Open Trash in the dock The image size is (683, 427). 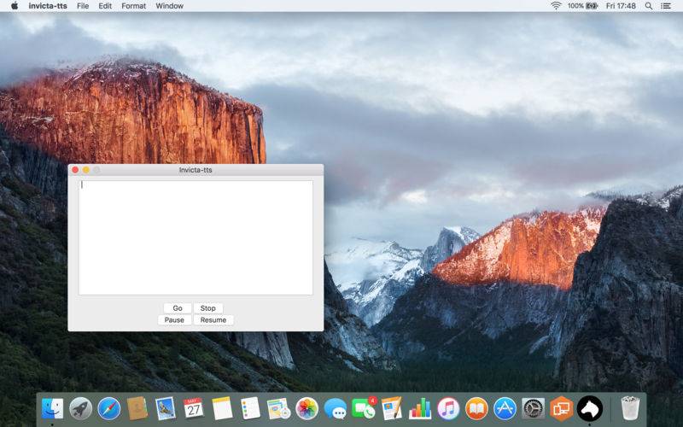[x=630, y=409]
